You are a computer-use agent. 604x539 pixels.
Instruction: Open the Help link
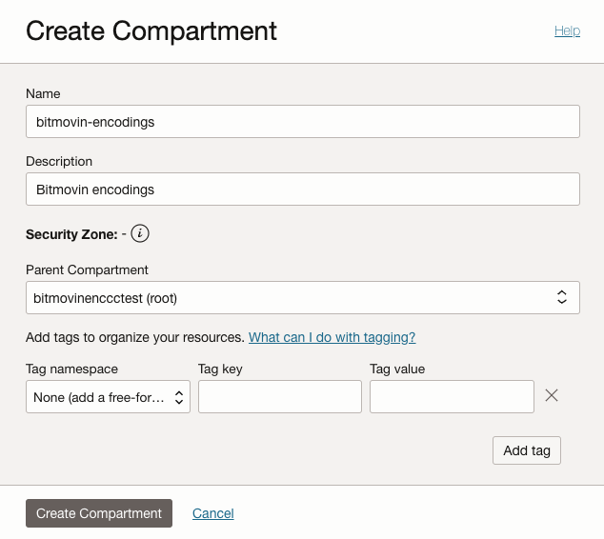click(567, 30)
